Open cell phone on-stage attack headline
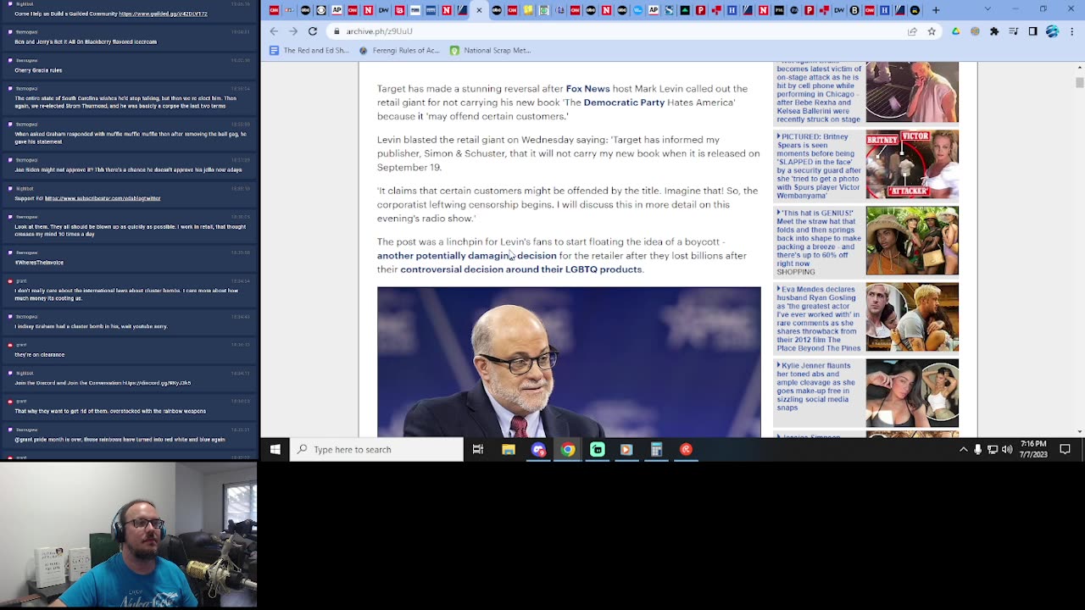 (x=819, y=93)
